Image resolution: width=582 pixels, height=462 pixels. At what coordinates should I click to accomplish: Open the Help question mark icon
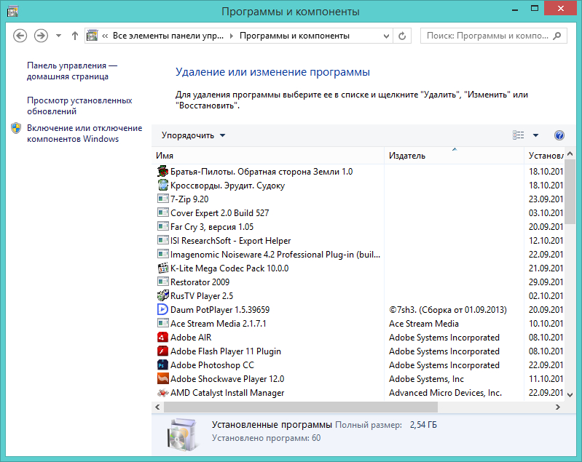(559, 135)
